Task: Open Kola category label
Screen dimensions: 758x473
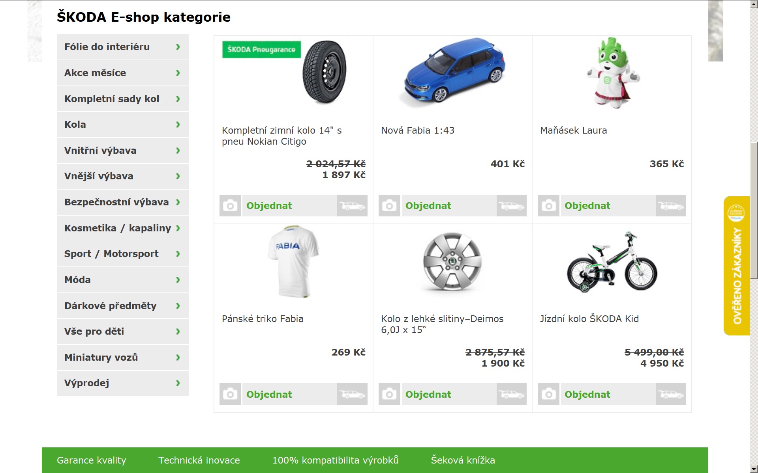Action: (x=75, y=125)
